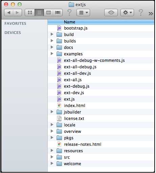
Task: Select the ext-all.js file name
Action: tap(73, 80)
